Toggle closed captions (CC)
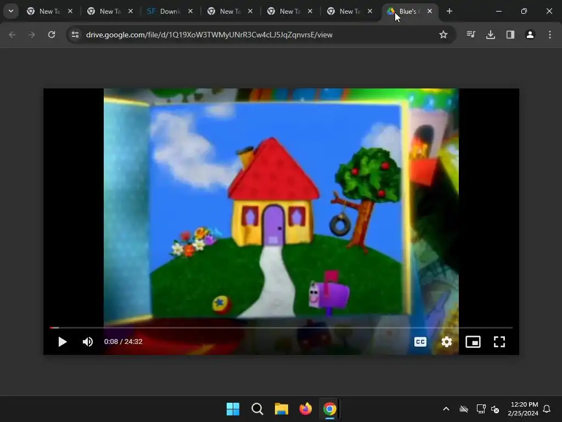 (x=420, y=342)
